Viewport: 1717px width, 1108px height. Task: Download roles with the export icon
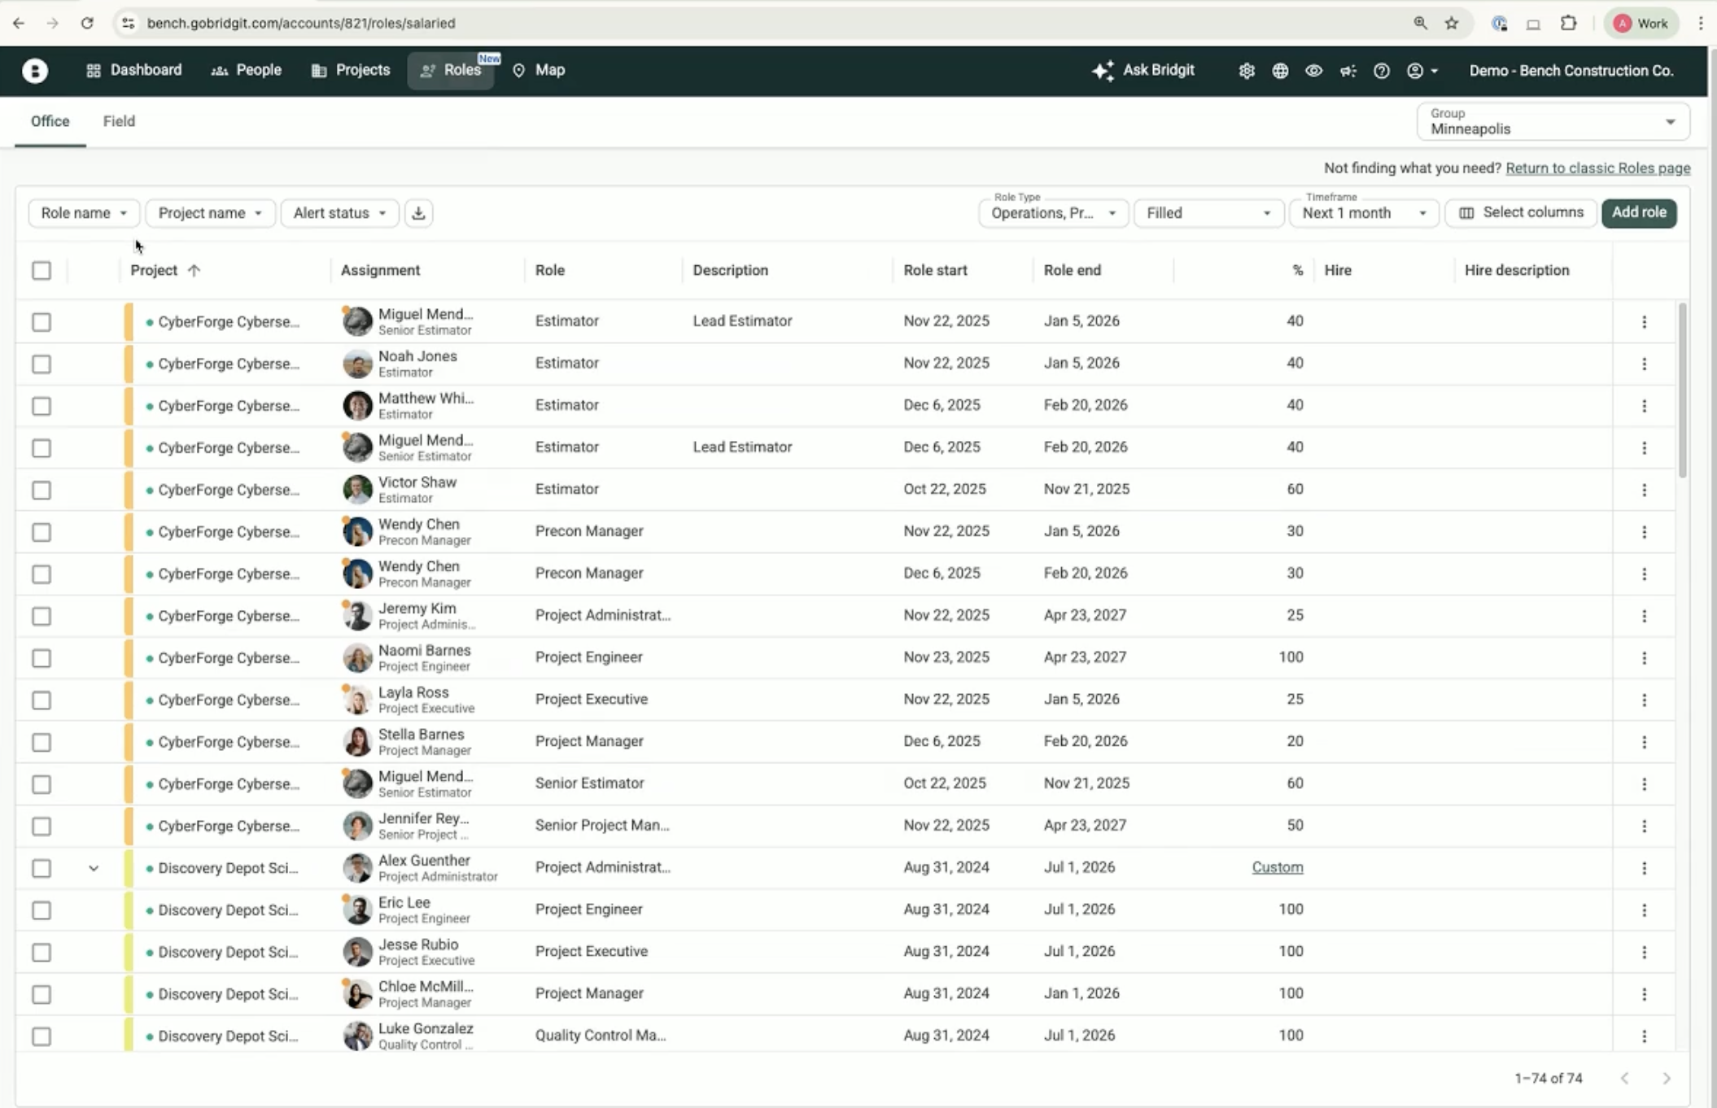(418, 213)
